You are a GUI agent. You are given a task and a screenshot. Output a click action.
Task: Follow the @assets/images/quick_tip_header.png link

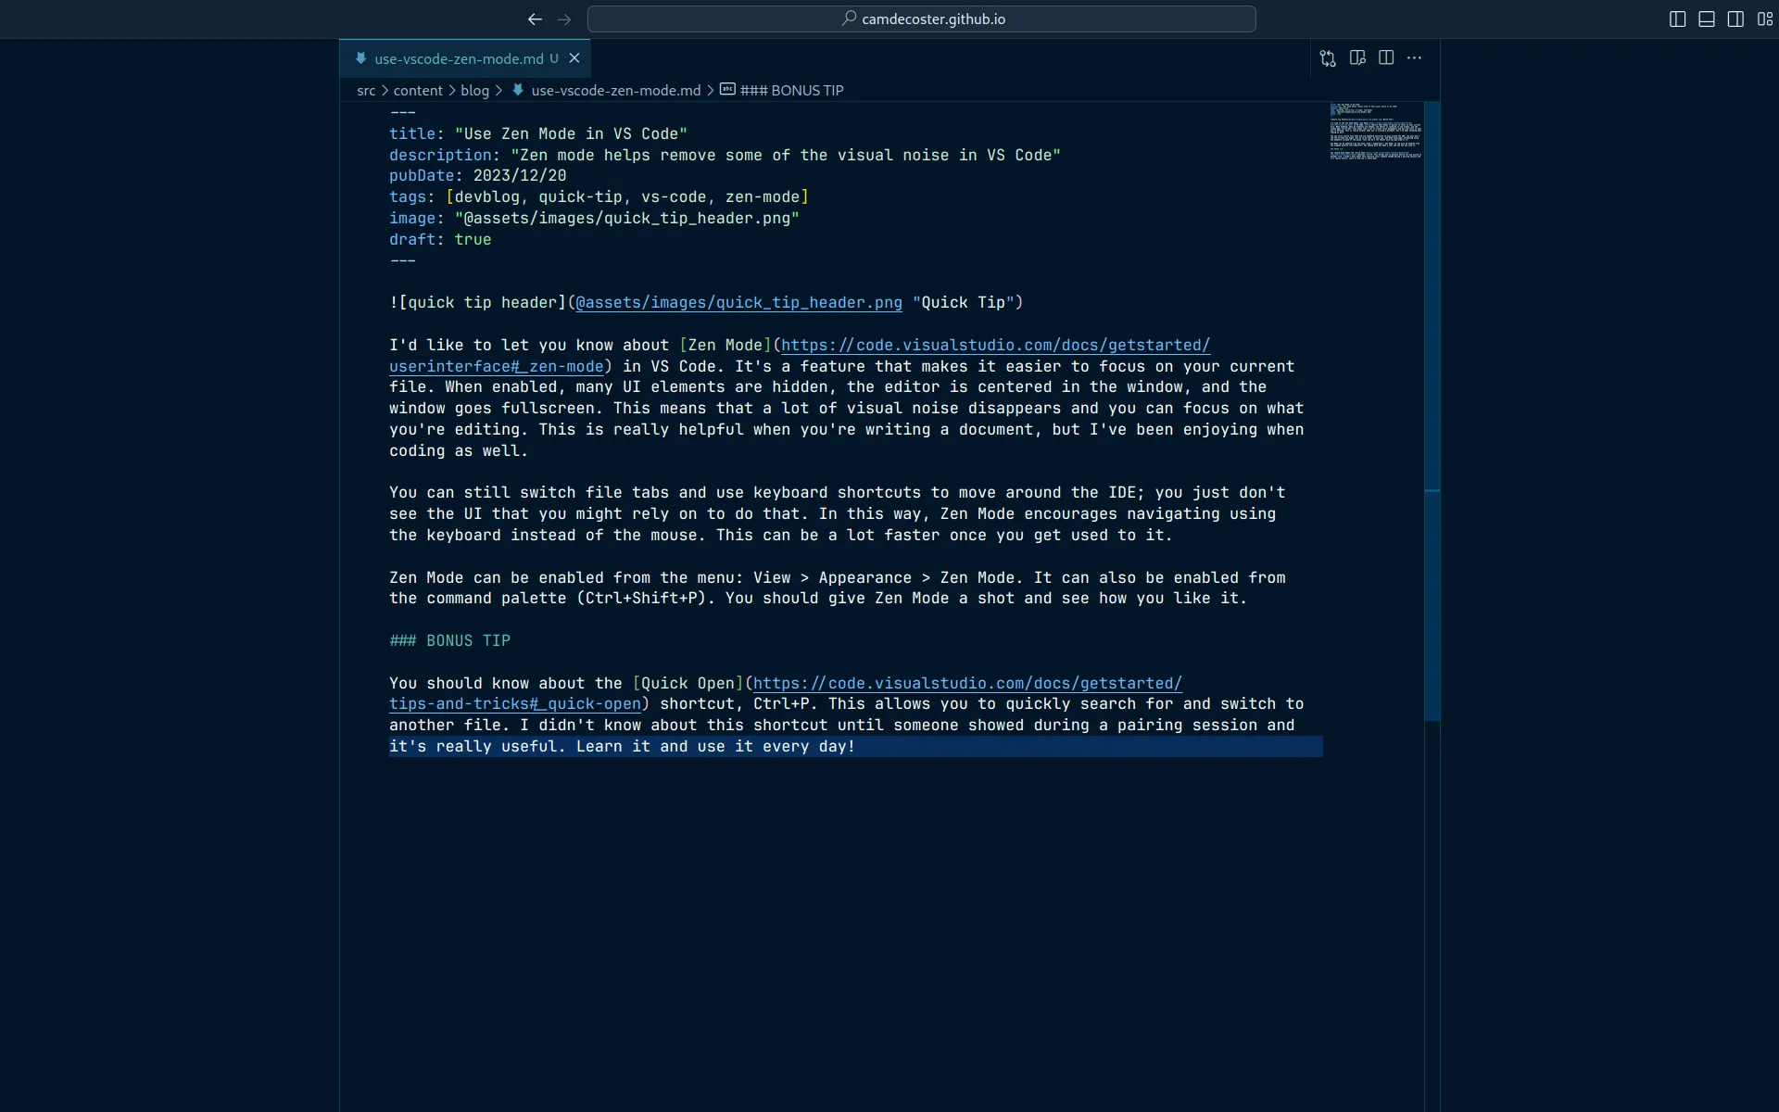pyautogui.click(x=738, y=303)
